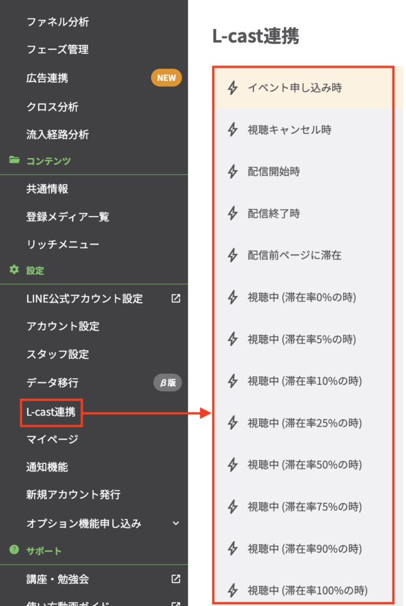
Task: Click the green folder icon beside コンテンツ
Action: tap(14, 160)
